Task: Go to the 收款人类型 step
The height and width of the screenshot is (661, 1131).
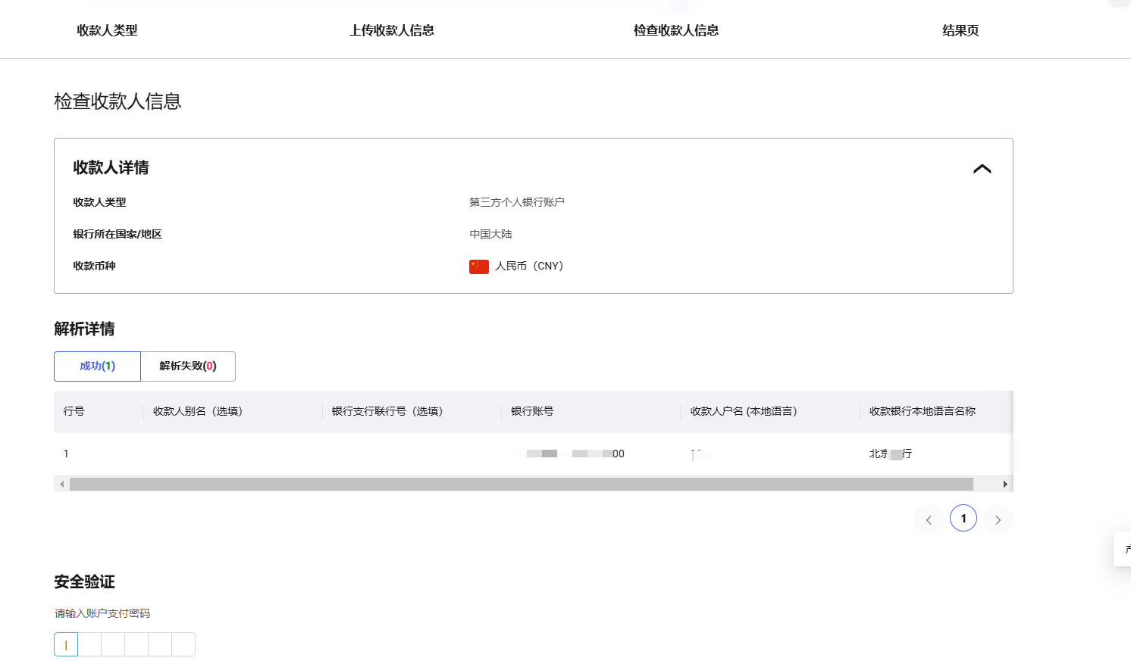Action: tap(107, 30)
